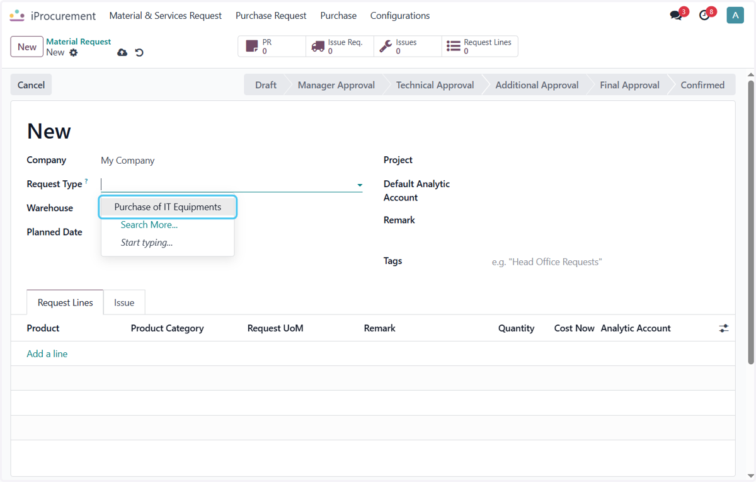
Task: Open the Configurations menu
Action: click(400, 16)
